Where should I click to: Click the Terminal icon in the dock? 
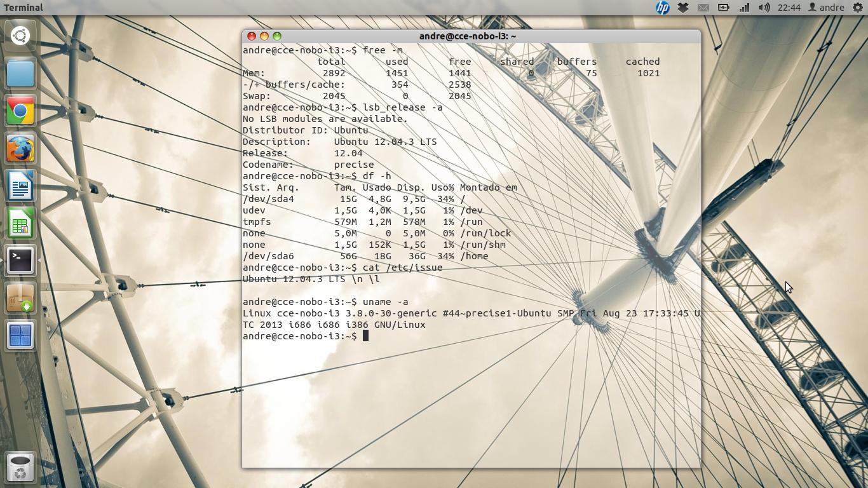point(20,261)
